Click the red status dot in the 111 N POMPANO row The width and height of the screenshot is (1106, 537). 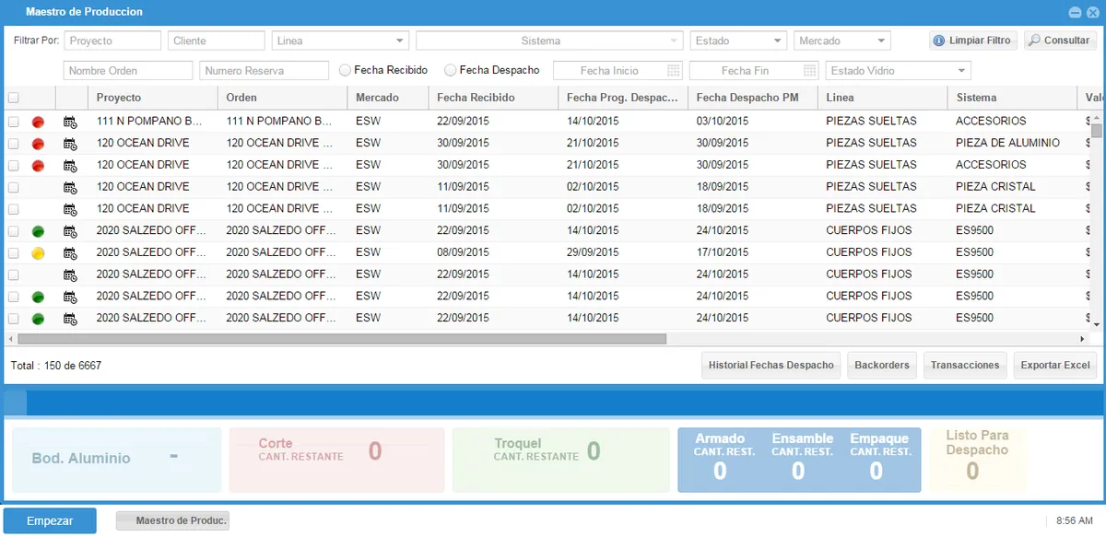(38, 122)
